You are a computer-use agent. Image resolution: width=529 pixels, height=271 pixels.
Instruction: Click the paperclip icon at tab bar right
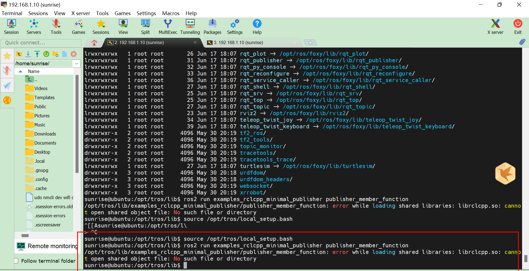(x=522, y=42)
